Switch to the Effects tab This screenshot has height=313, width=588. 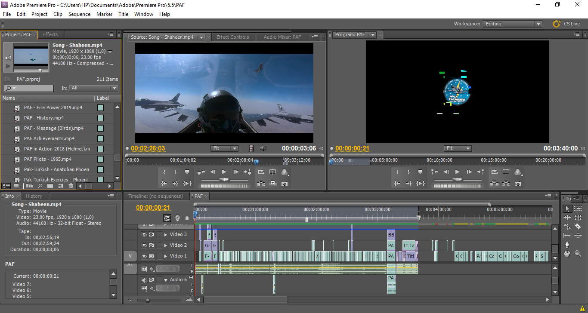(x=50, y=34)
